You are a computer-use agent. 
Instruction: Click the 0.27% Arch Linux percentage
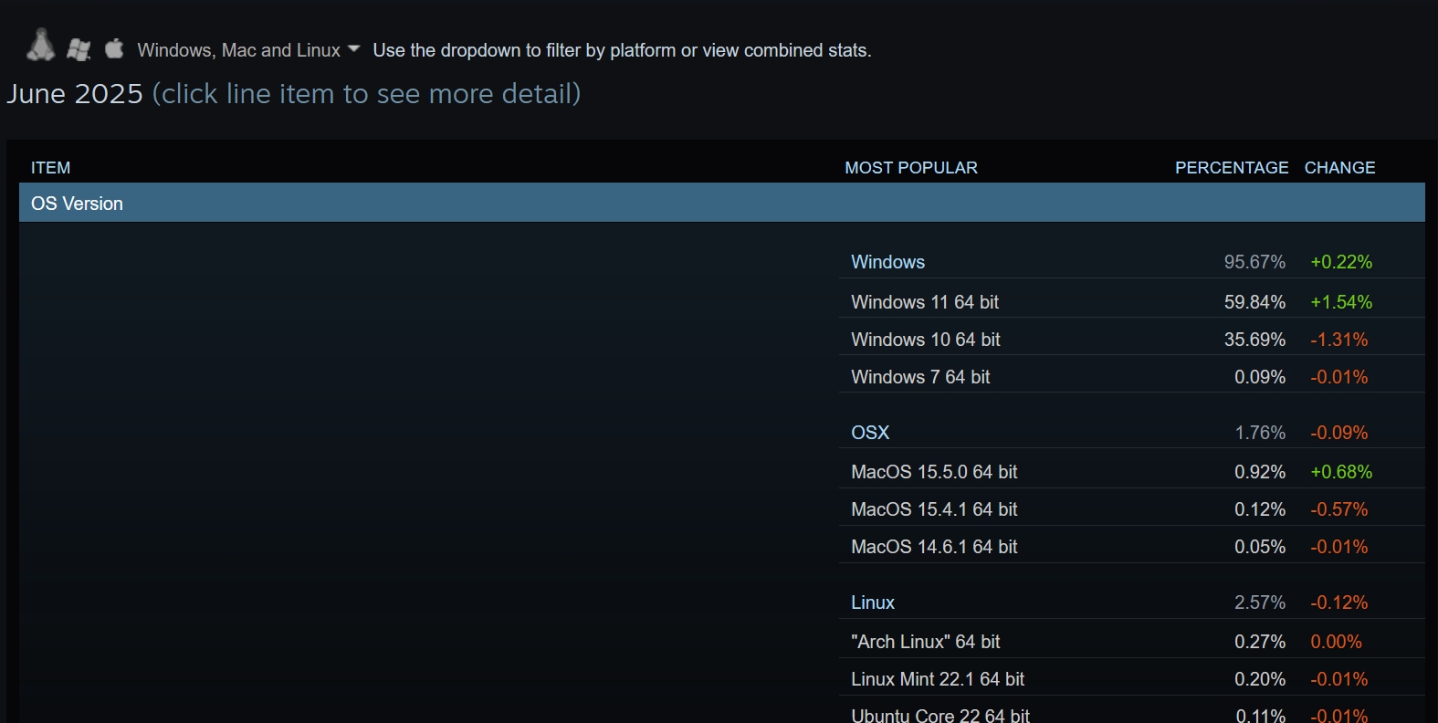1260,641
